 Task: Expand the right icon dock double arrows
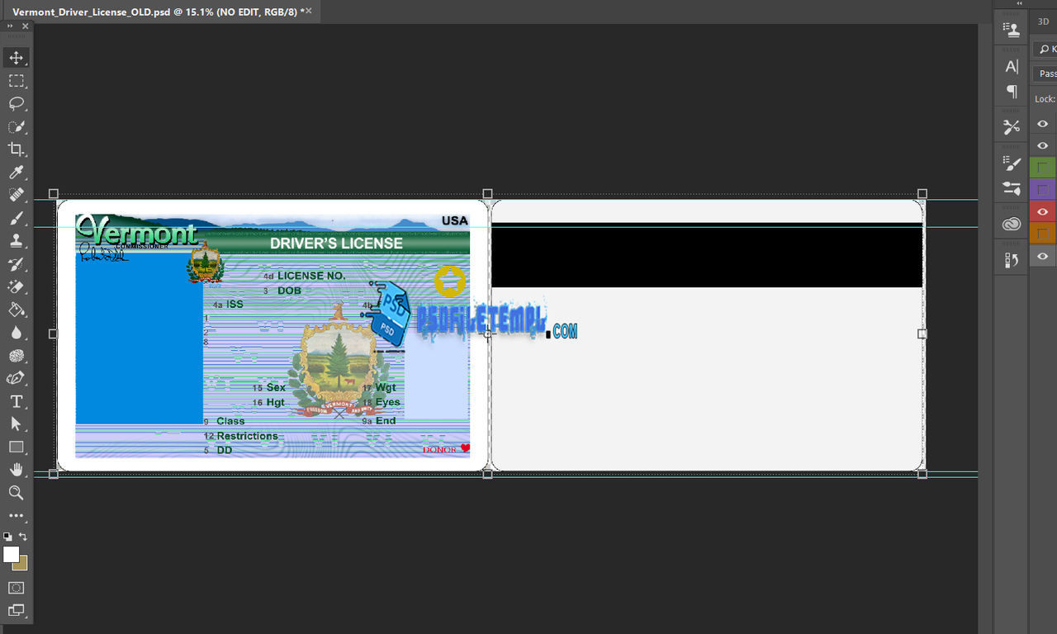tap(1019, 3)
